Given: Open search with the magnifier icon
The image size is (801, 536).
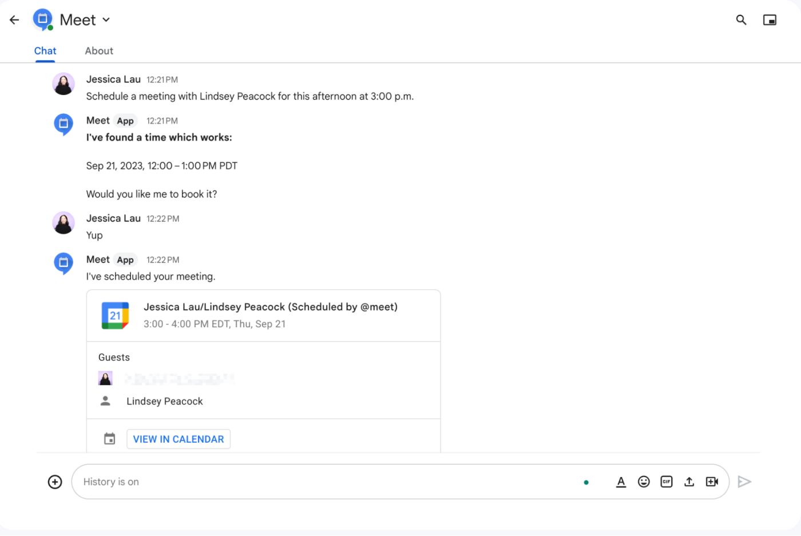Looking at the screenshot, I should (x=741, y=20).
